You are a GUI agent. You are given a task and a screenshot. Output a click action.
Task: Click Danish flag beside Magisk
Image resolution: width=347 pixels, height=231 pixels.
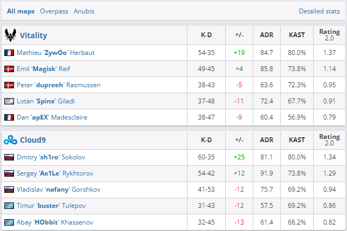tap(9, 69)
